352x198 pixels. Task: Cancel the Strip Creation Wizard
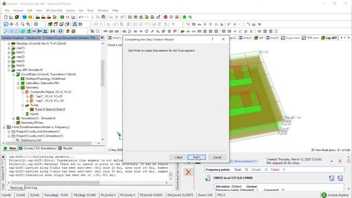pos(217,157)
